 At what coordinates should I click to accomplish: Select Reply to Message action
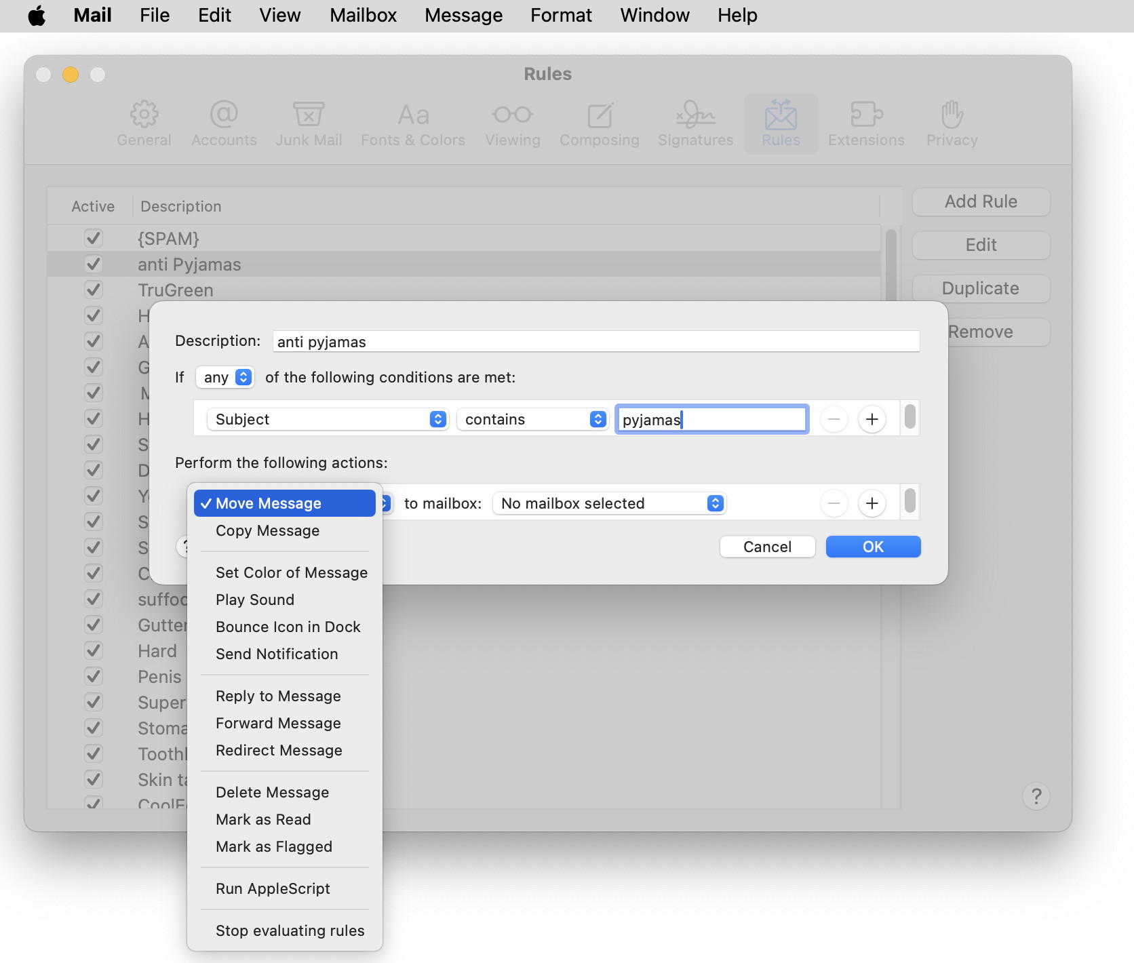pyautogui.click(x=285, y=696)
